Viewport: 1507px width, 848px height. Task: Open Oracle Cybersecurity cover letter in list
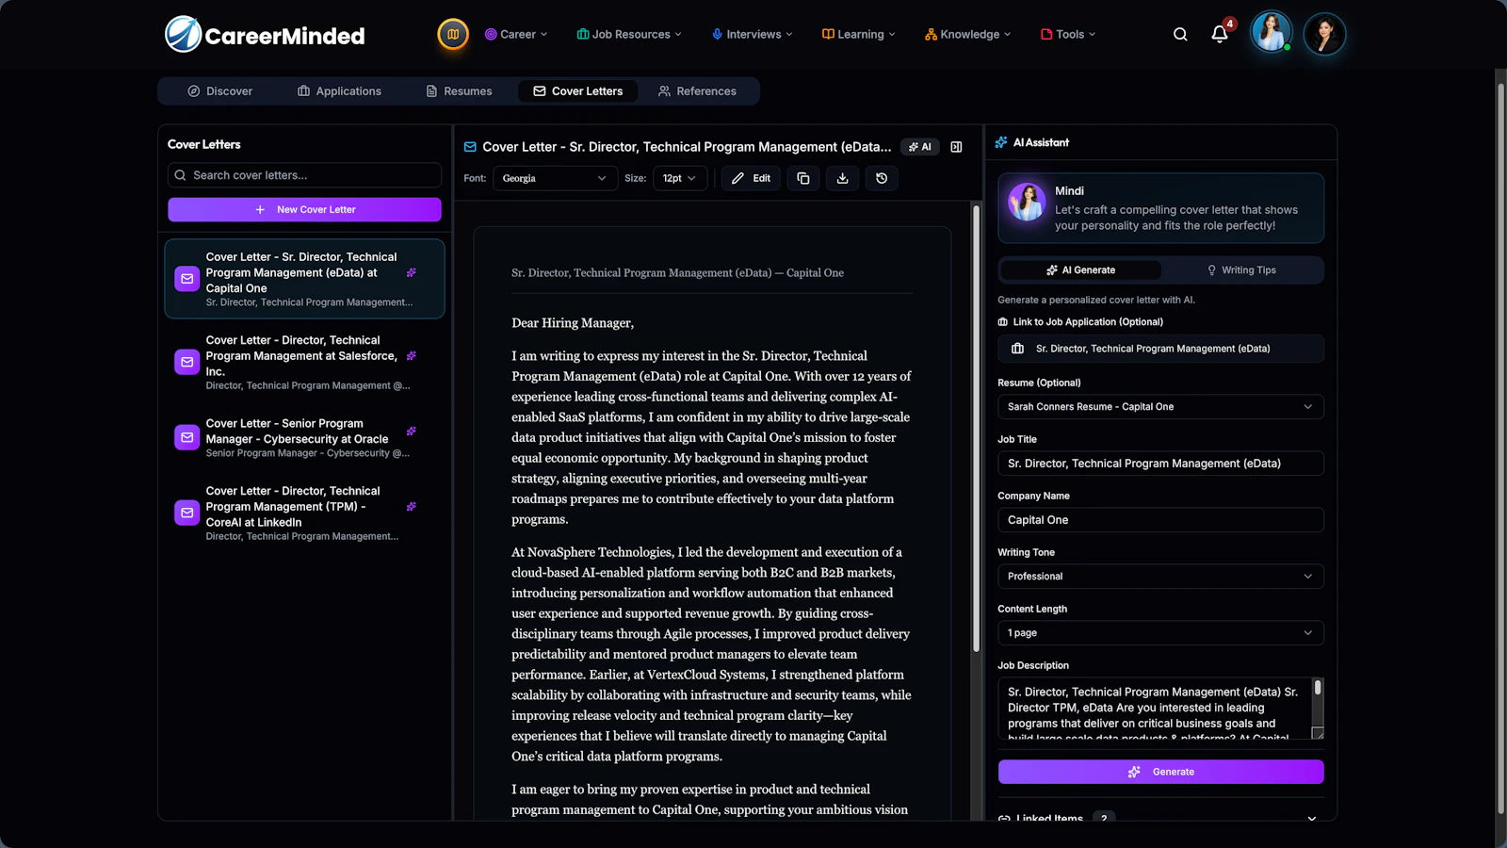[304, 437]
